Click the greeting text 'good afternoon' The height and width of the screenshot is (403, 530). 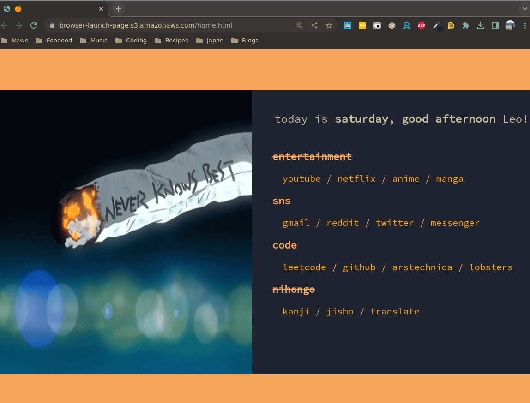(449, 119)
